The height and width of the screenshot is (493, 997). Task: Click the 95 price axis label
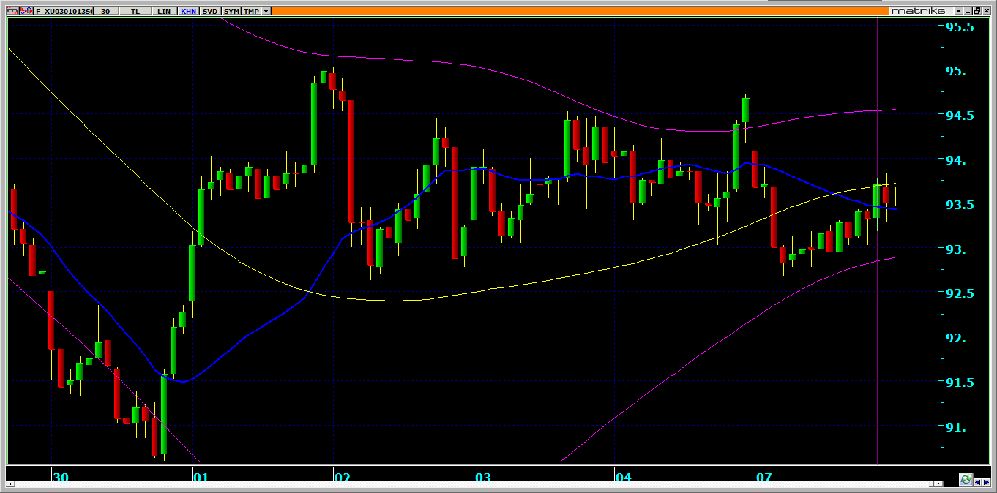tap(956, 72)
